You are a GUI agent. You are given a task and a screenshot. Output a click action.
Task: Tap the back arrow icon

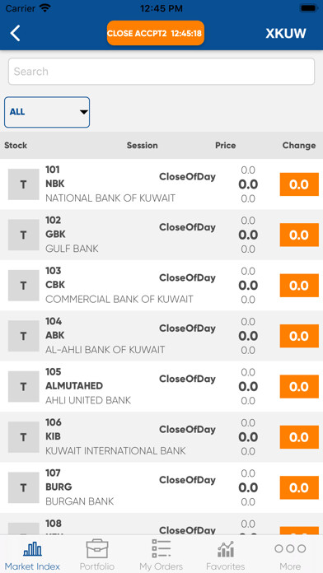pos(15,33)
